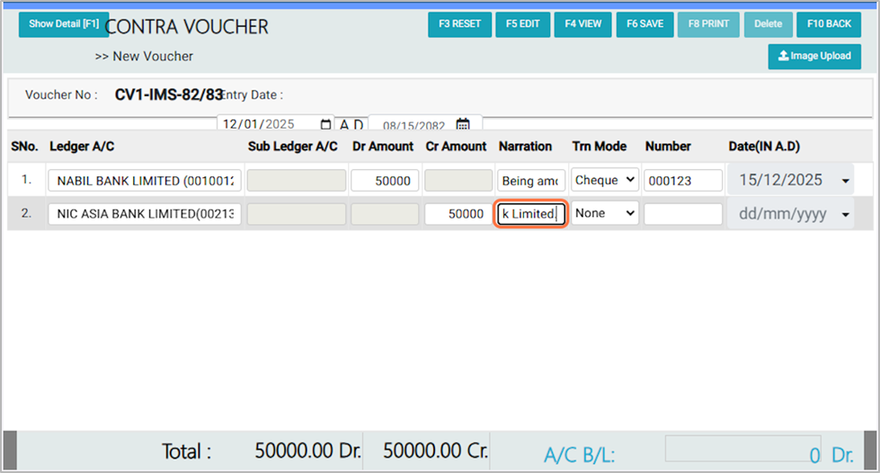This screenshot has width=880, height=473.
Task: Click cheque Number field containing 000123
Action: 683,181
